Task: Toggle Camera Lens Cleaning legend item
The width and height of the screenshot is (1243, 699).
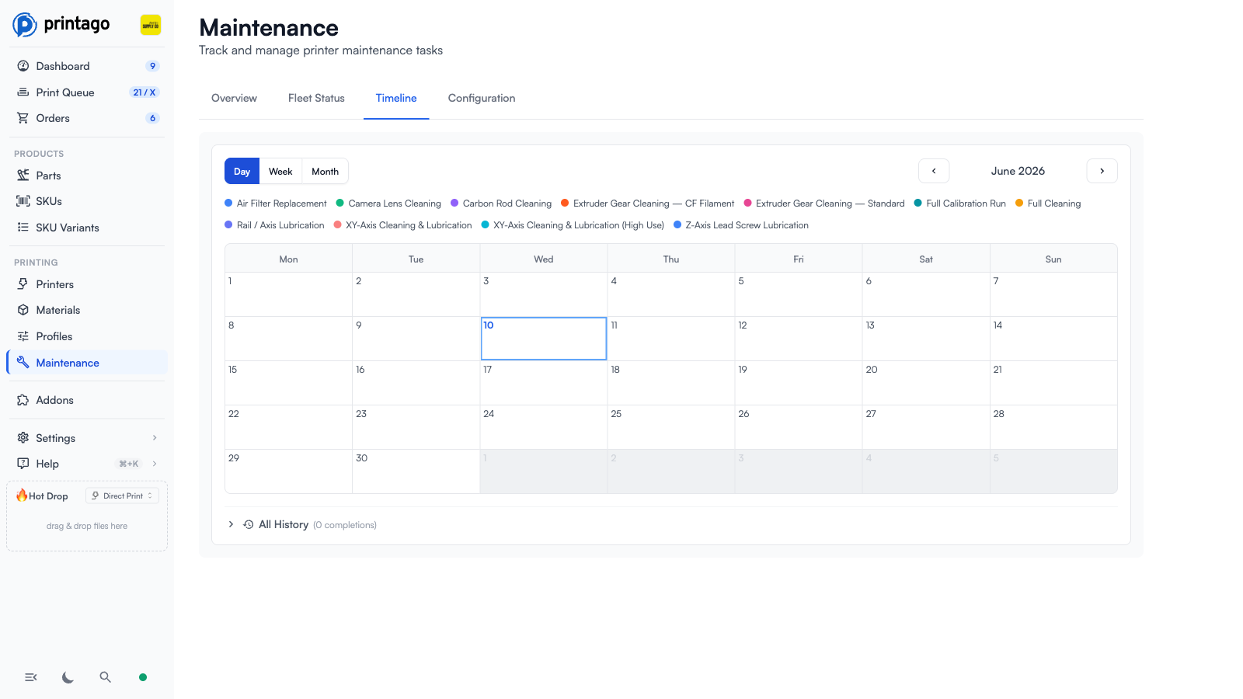Action: (x=388, y=203)
